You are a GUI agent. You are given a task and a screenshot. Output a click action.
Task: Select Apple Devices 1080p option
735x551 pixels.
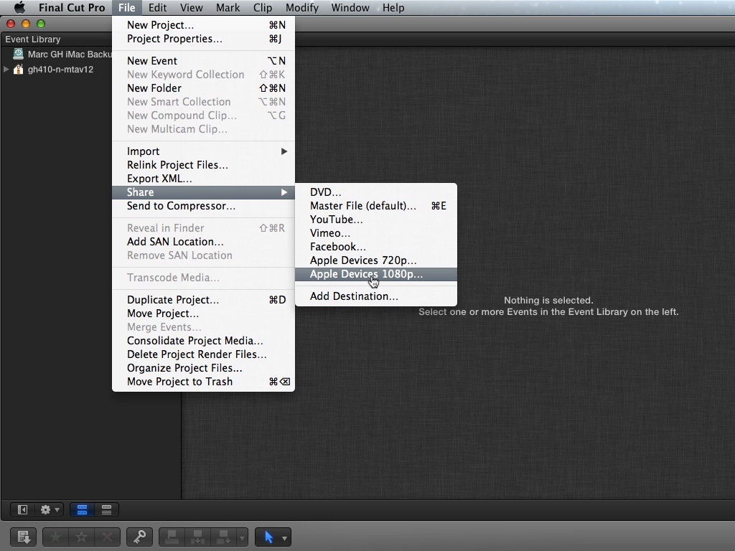coord(376,274)
